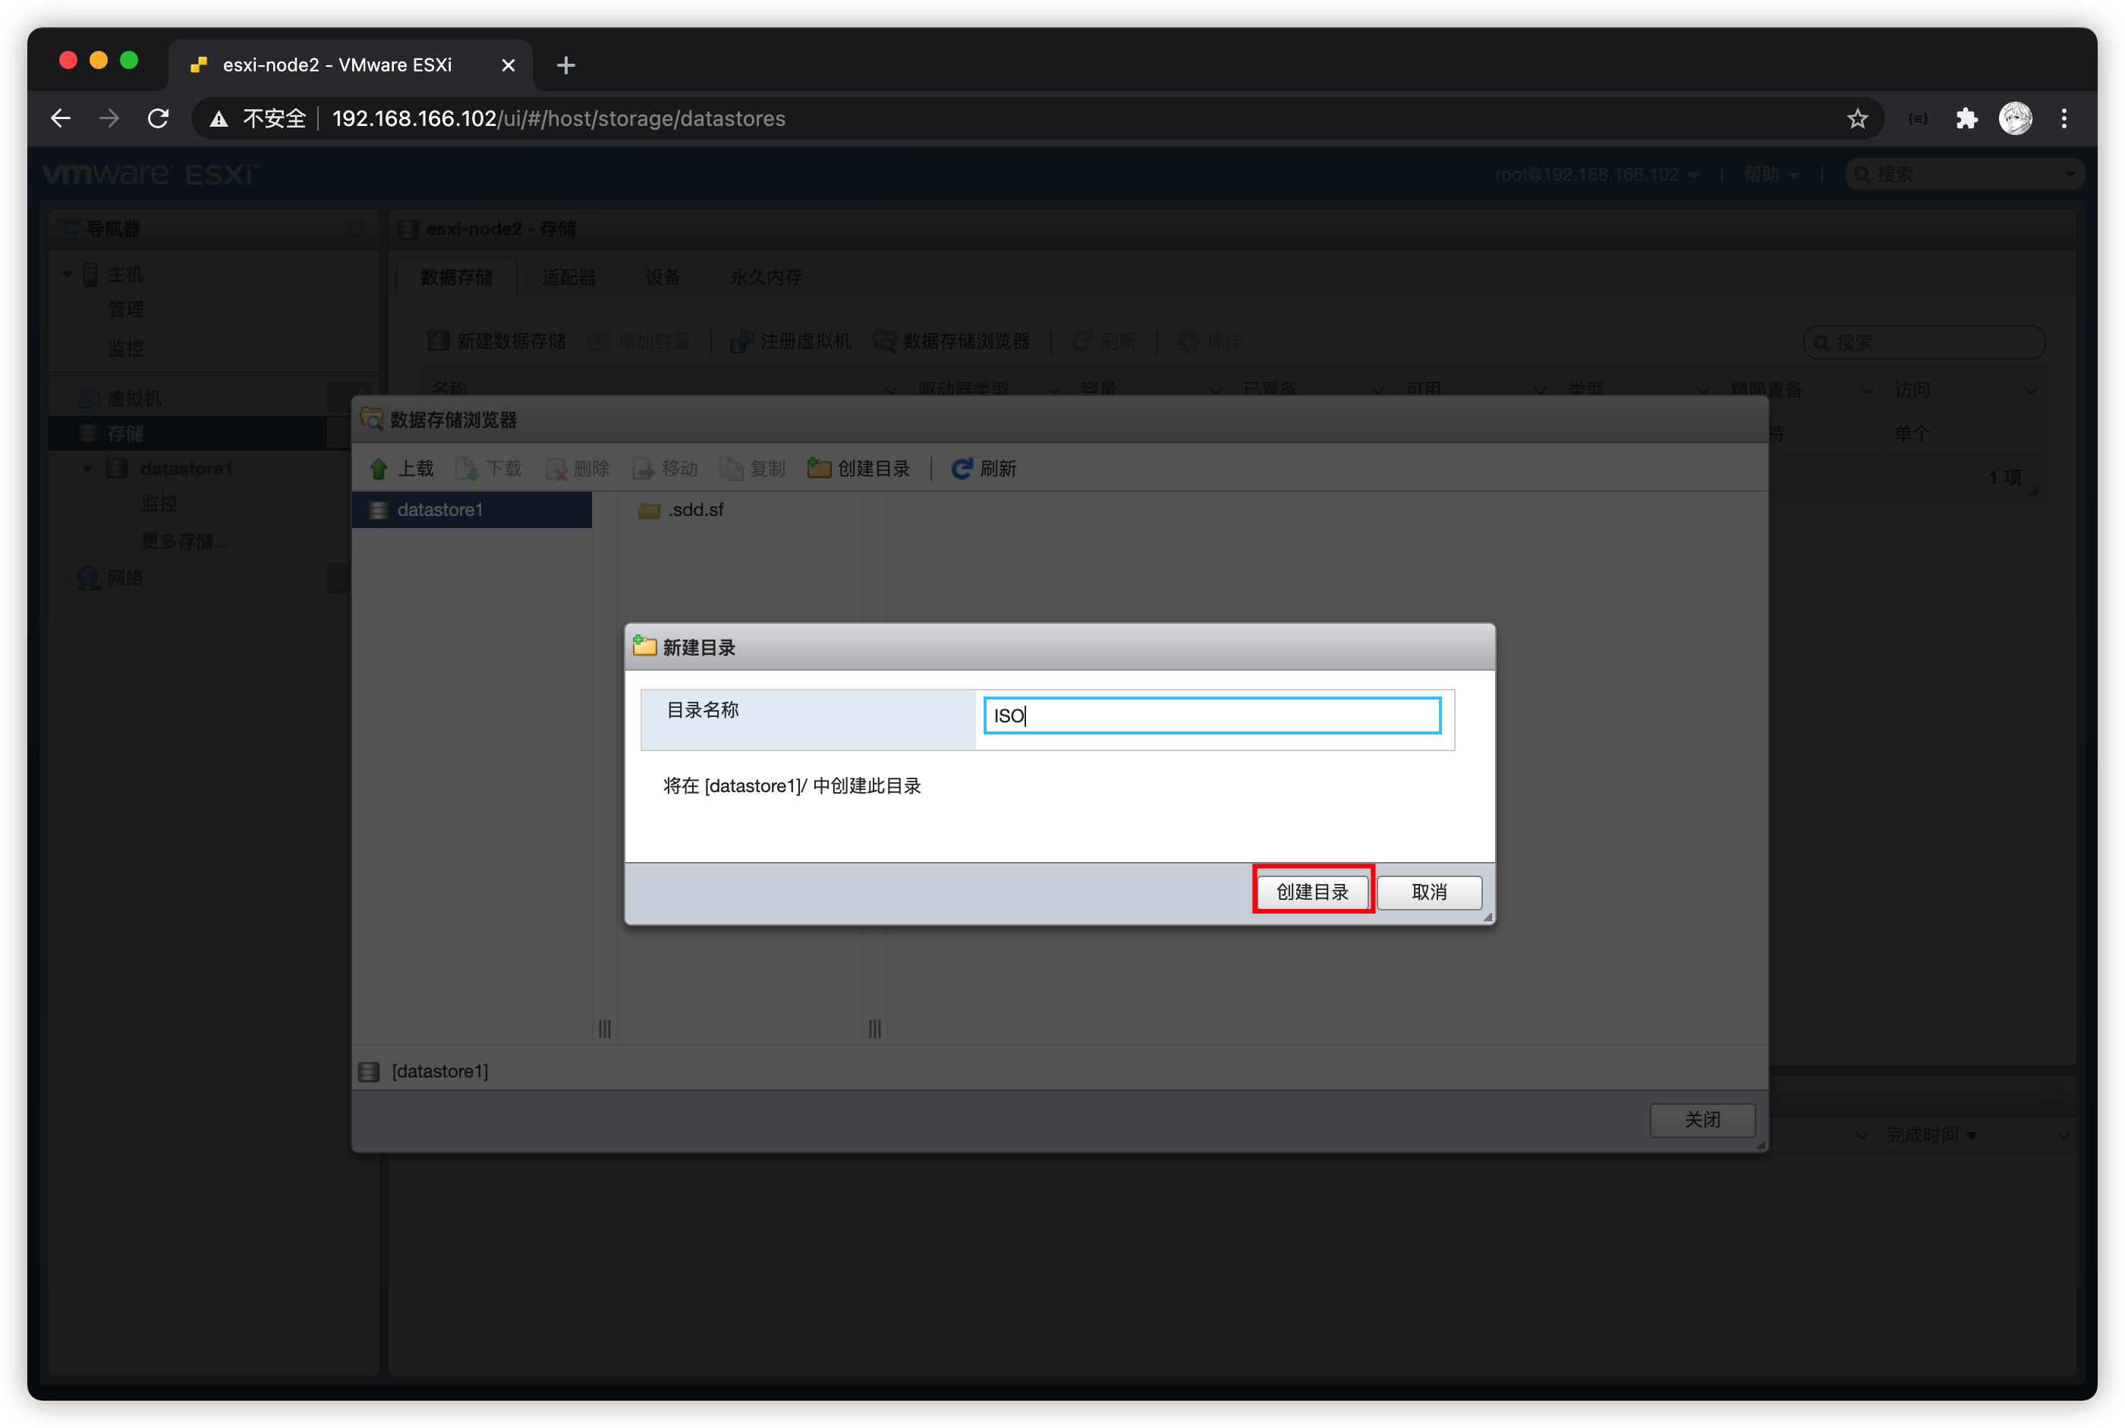Click the esxi-node2 browser tab

tap(337, 65)
